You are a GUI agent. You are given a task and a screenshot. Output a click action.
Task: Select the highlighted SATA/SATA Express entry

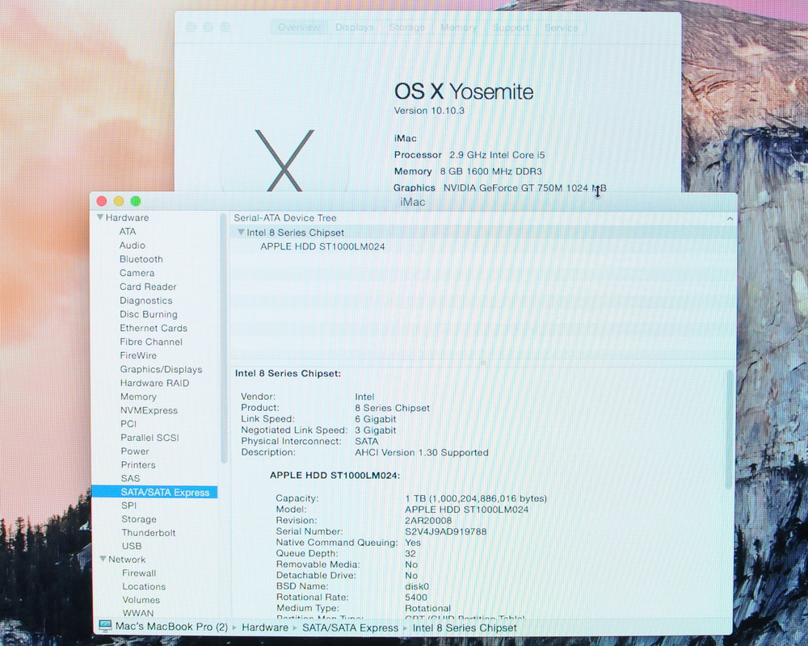point(154,492)
